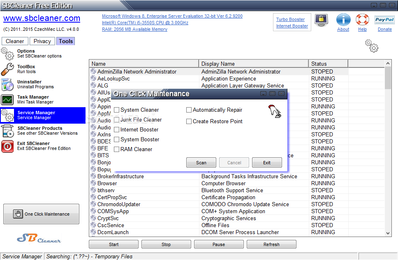Image resolution: width=398 pixels, height=260 pixels.
Task: Click the gear icon beside COMSysApp
Action: coord(93,211)
